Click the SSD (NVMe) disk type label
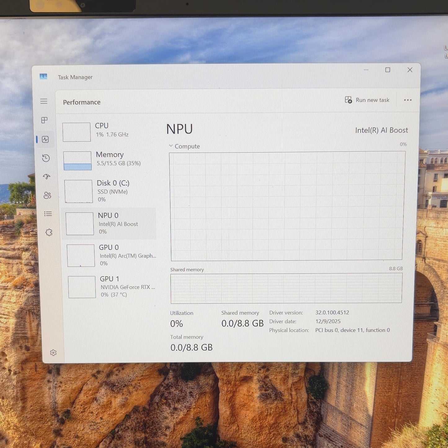This screenshot has height=448, width=448. click(x=113, y=192)
